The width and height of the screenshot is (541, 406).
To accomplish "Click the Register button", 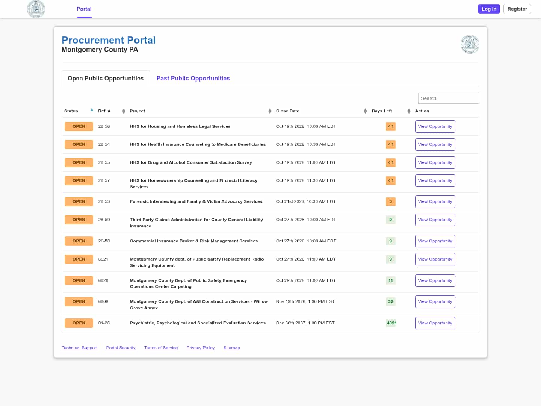I will click(x=517, y=9).
